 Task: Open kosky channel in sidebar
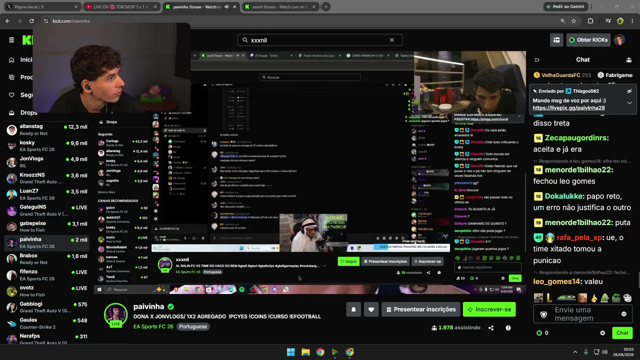47,146
